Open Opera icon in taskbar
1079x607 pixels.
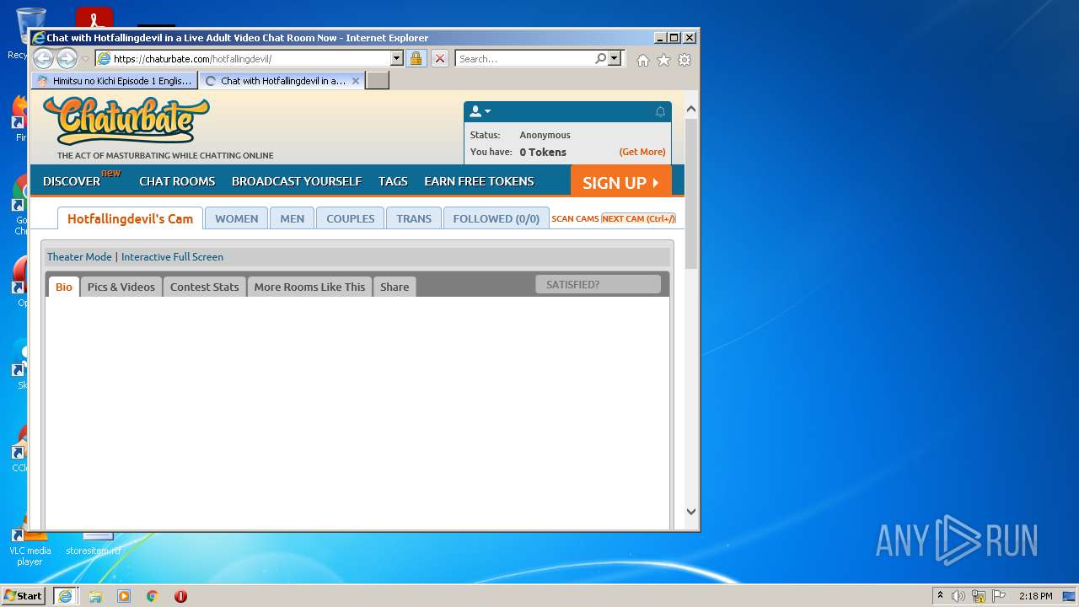click(x=180, y=596)
